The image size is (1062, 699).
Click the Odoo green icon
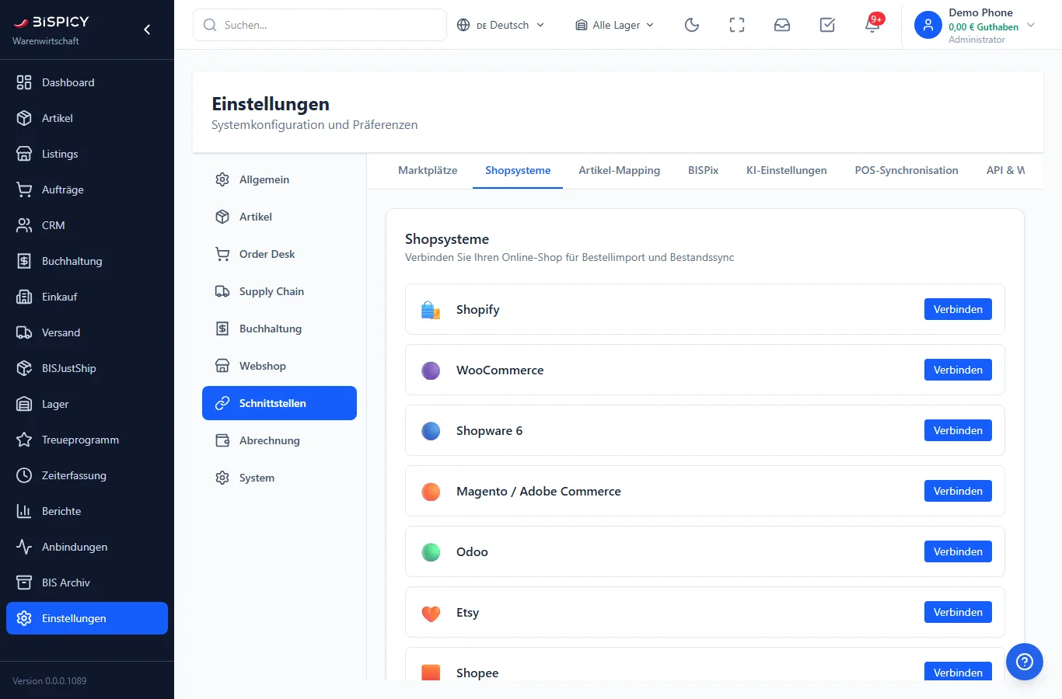431,552
